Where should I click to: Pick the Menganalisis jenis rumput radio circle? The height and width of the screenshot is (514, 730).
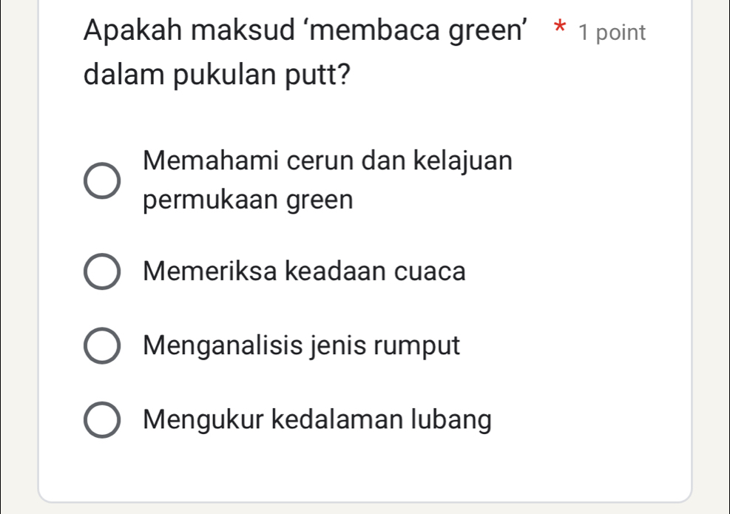[101, 346]
